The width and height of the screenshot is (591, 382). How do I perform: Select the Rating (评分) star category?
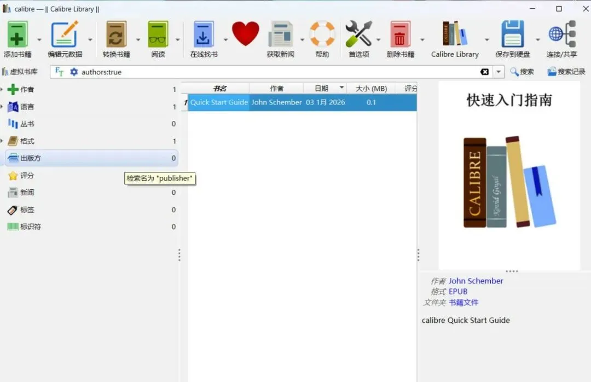tap(91, 175)
